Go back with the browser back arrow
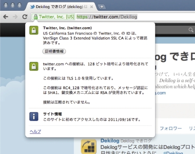This screenshot has height=154, width=195. click(6, 17)
